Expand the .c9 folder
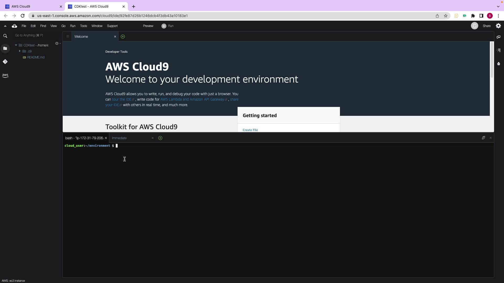Viewport: 504px width, 283px height. 20,51
